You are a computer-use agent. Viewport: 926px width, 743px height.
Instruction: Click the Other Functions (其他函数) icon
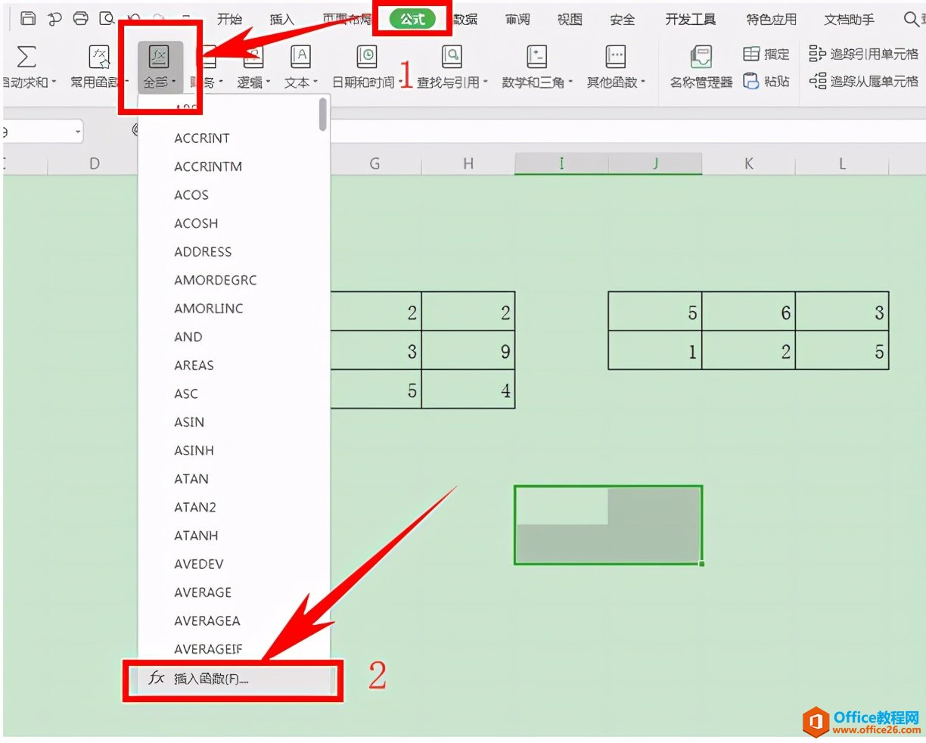(x=615, y=57)
